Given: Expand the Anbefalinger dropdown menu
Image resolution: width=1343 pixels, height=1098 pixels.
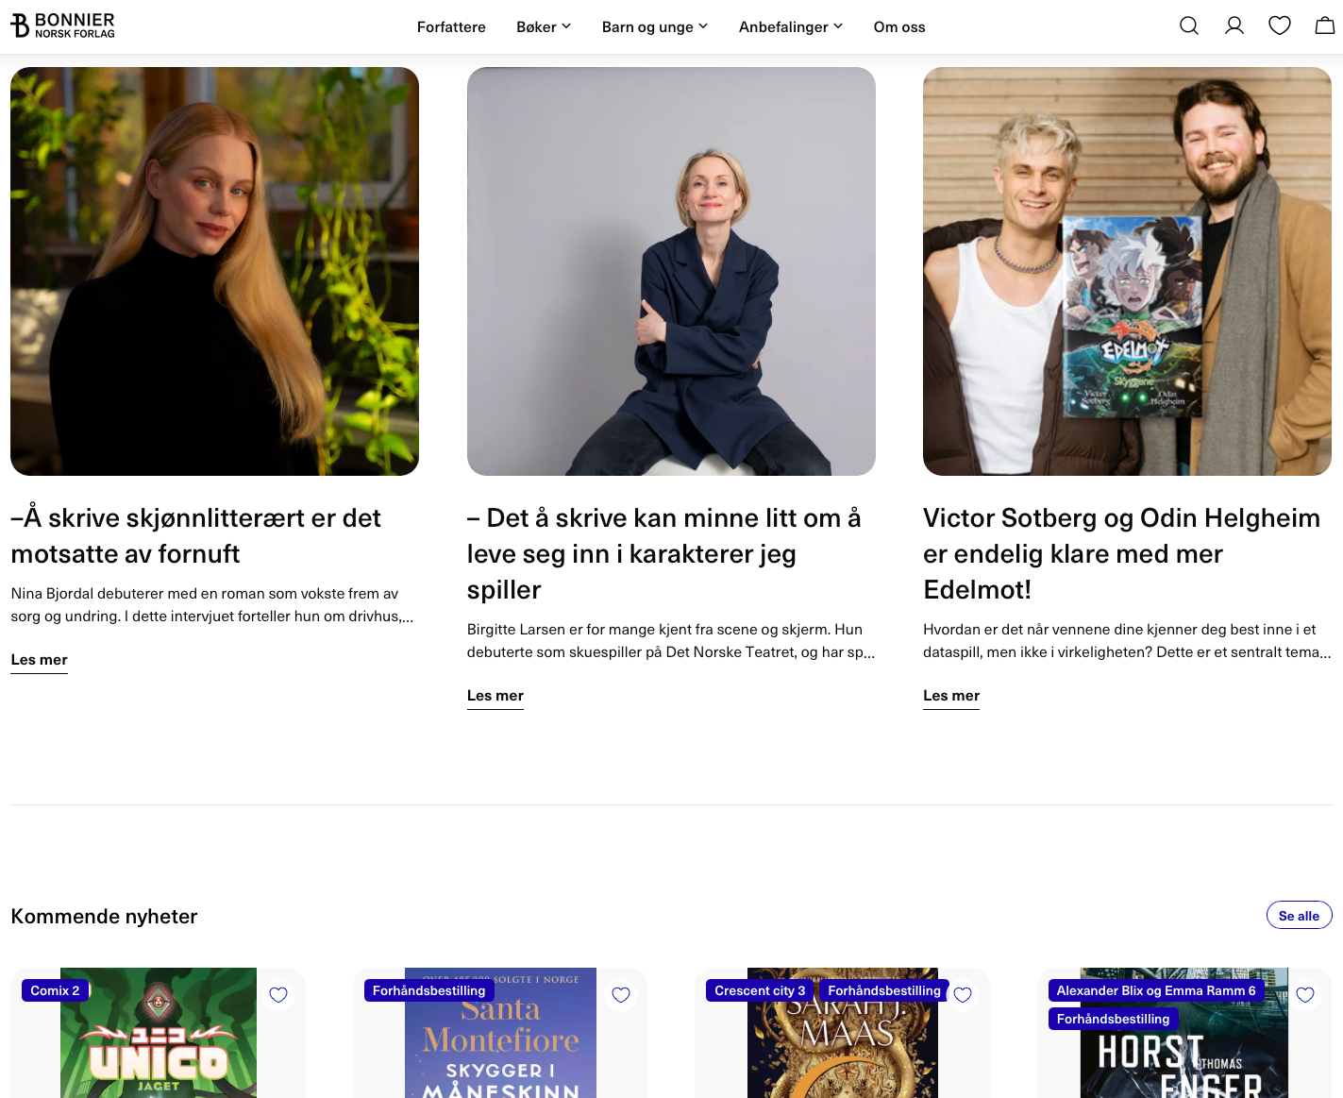Looking at the screenshot, I should click(791, 26).
